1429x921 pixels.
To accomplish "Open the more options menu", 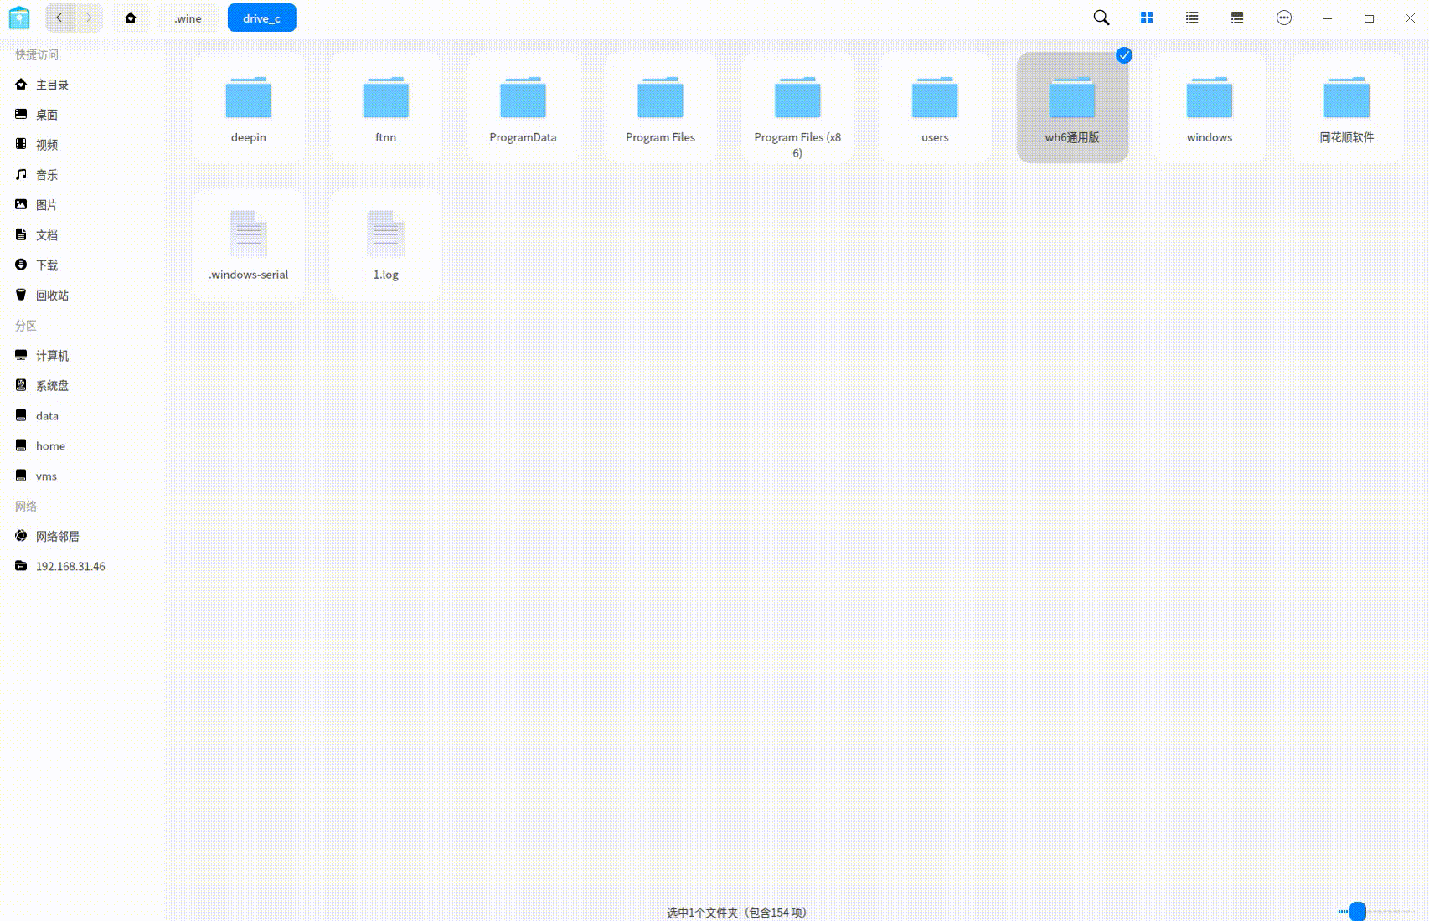I will pos(1284,18).
